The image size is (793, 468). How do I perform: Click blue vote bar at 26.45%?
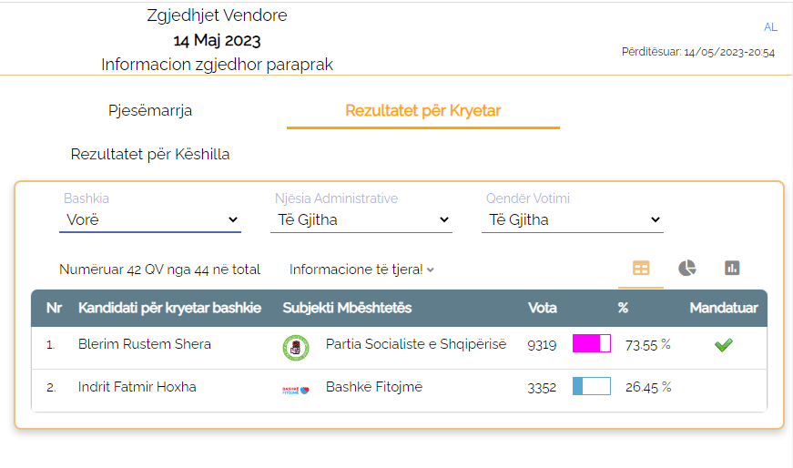(x=591, y=387)
